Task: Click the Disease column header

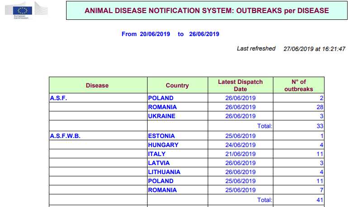Action: pos(97,85)
